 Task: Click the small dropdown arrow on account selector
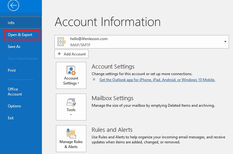point(225,42)
